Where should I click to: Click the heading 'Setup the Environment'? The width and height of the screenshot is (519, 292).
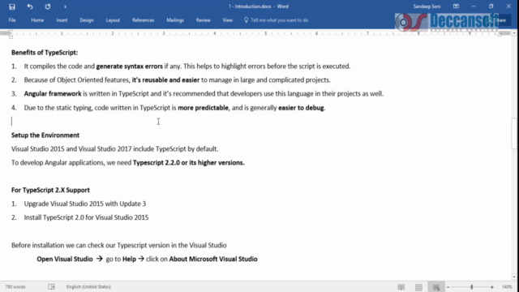(x=45, y=135)
